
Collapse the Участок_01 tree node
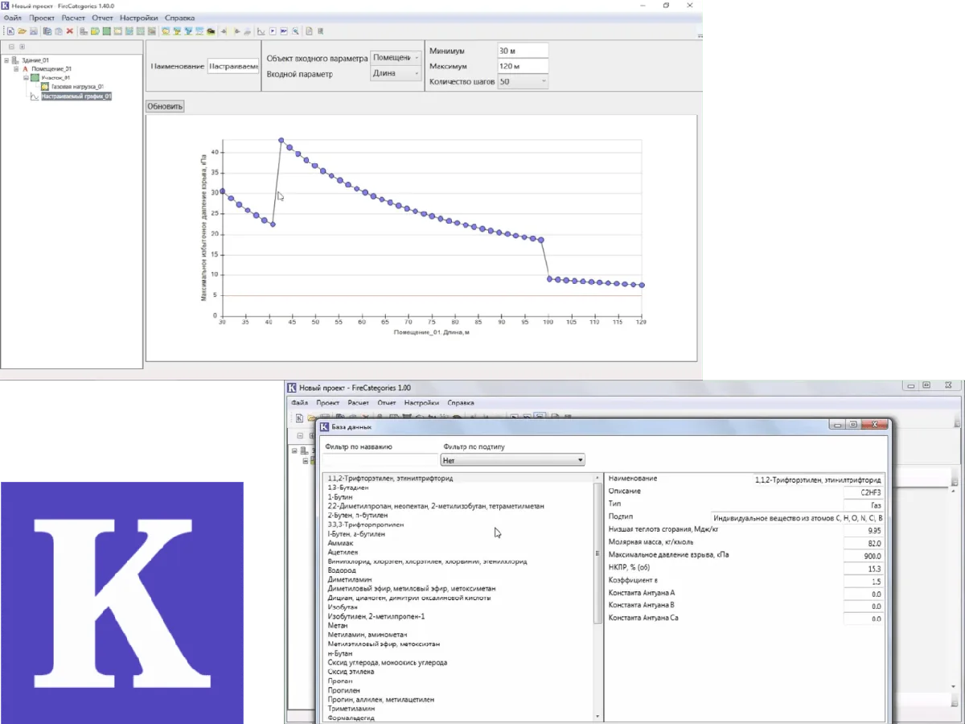click(26, 78)
